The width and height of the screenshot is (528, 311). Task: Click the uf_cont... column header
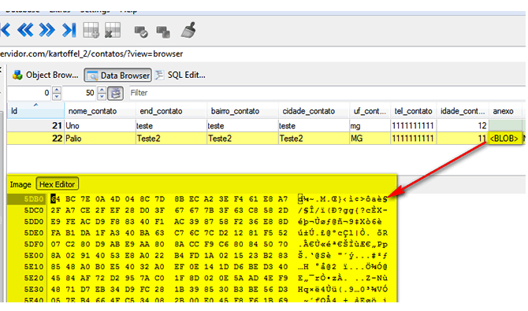[370, 111]
